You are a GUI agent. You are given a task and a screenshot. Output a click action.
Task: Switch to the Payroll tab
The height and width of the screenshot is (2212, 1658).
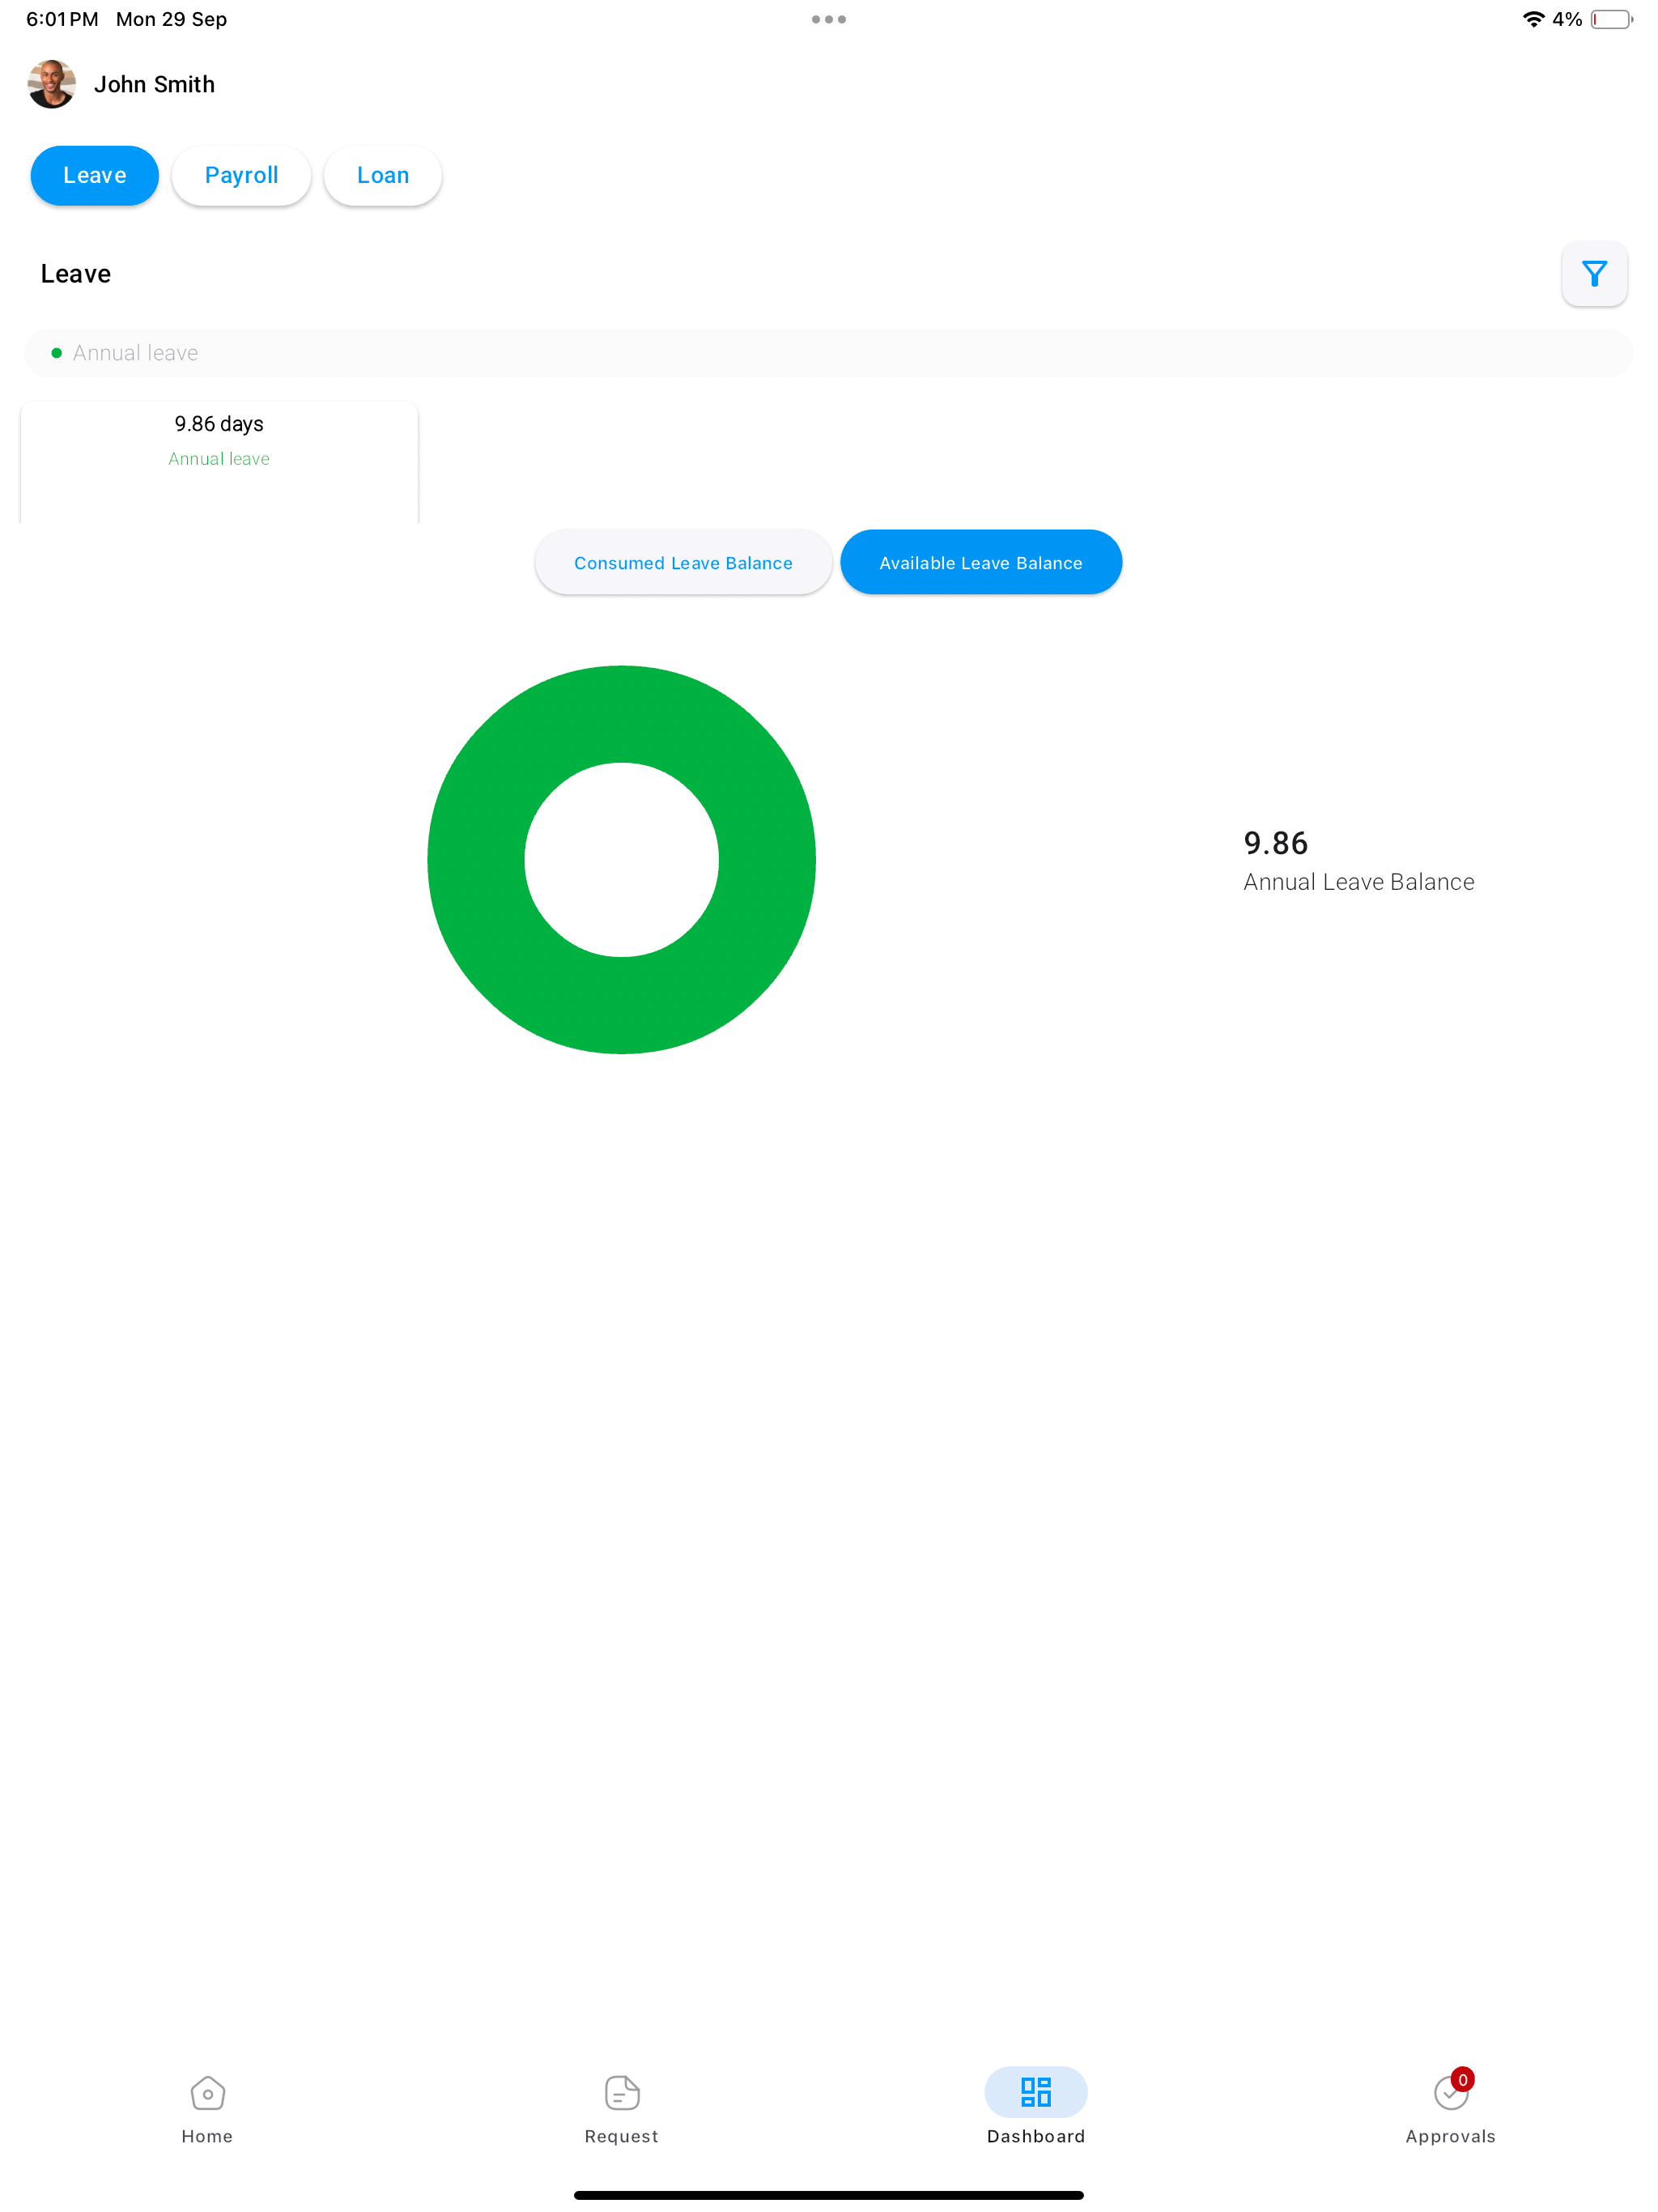(x=241, y=176)
